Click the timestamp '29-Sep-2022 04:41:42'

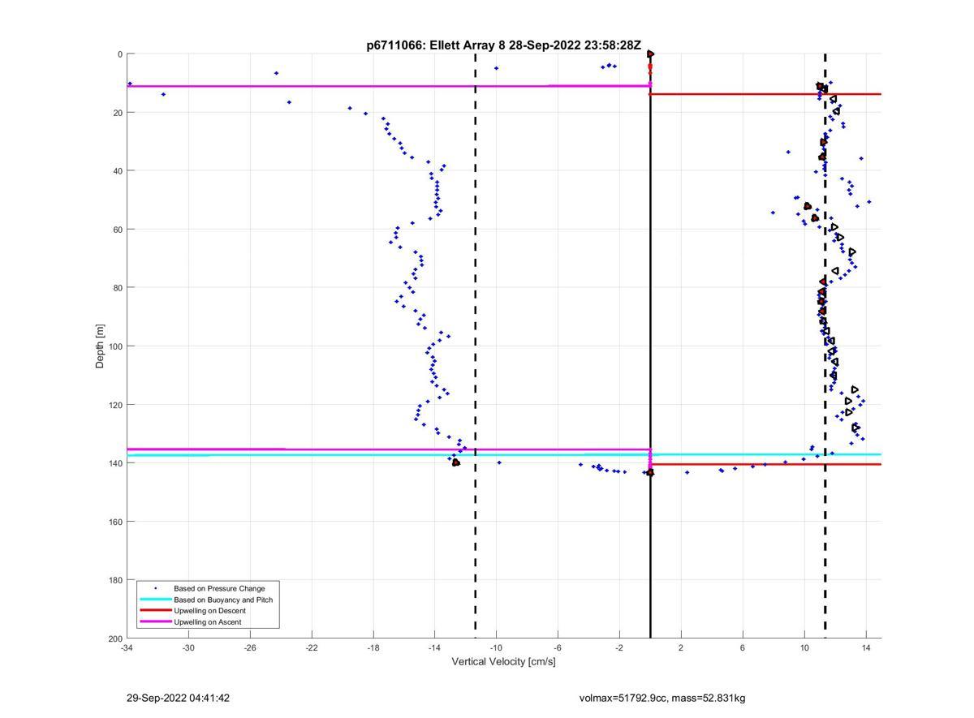point(178,698)
